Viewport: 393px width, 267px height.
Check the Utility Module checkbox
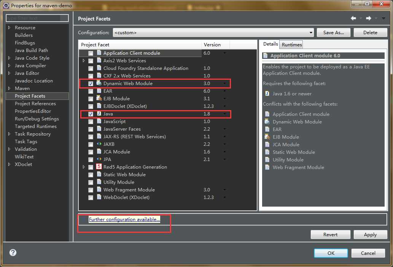click(x=91, y=182)
